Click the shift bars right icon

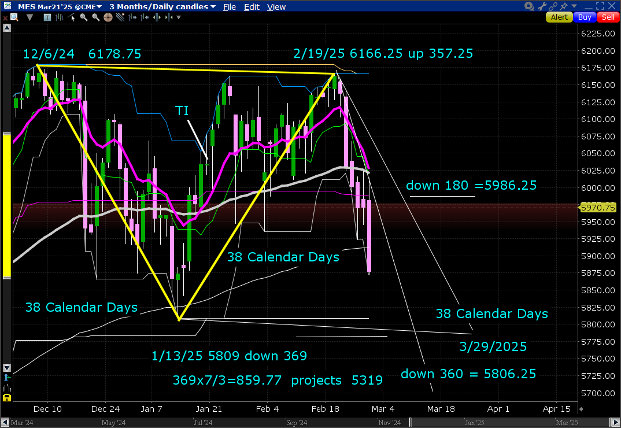132,17
